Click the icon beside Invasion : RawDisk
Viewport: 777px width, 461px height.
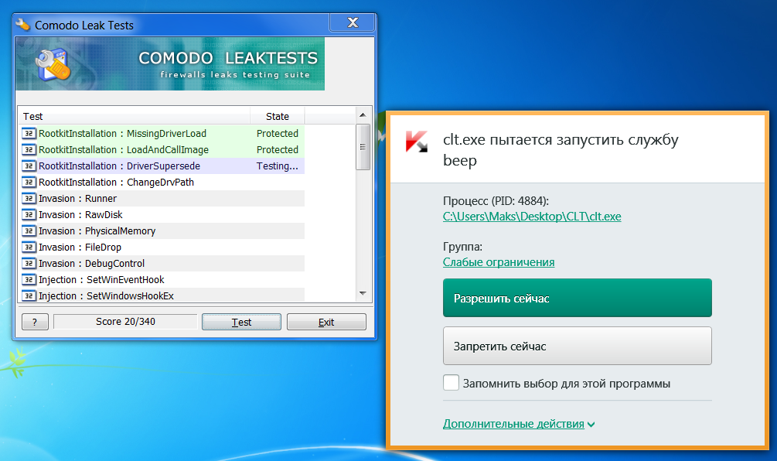pyautogui.click(x=29, y=214)
